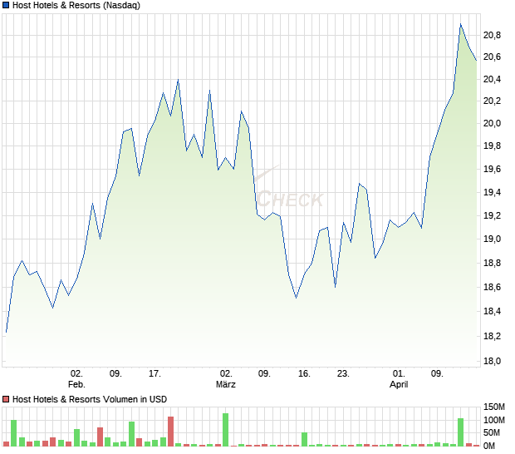Click the 19,4 price axis label
The height and width of the screenshot is (454, 515).
[x=492, y=192]
